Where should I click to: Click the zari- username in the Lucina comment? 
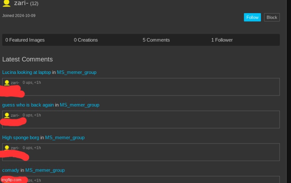15,83
